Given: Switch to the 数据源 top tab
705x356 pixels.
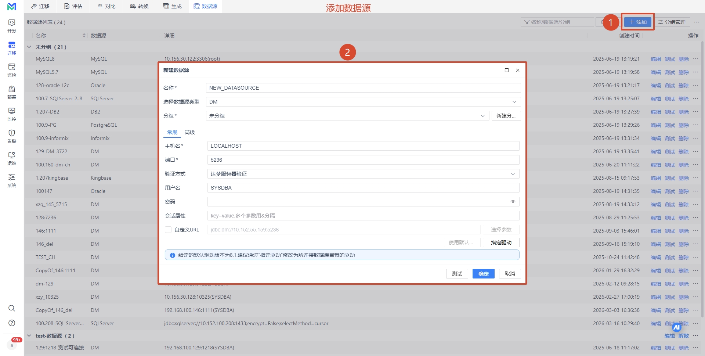Looking at the screenshot, I should tap(205, 6).
